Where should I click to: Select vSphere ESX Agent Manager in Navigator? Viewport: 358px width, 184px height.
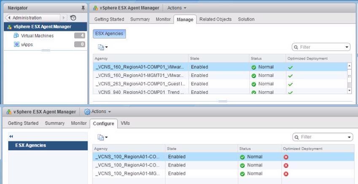(46, 27)
